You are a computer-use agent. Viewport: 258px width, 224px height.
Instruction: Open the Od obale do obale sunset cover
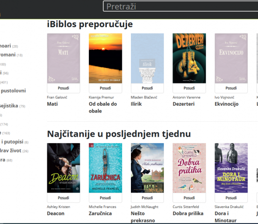pos(105,59)
